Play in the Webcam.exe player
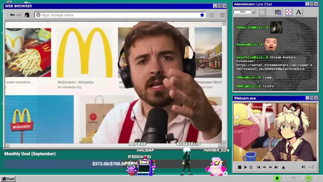The width and height of the screenshot is (323, 182). (246, 167)
